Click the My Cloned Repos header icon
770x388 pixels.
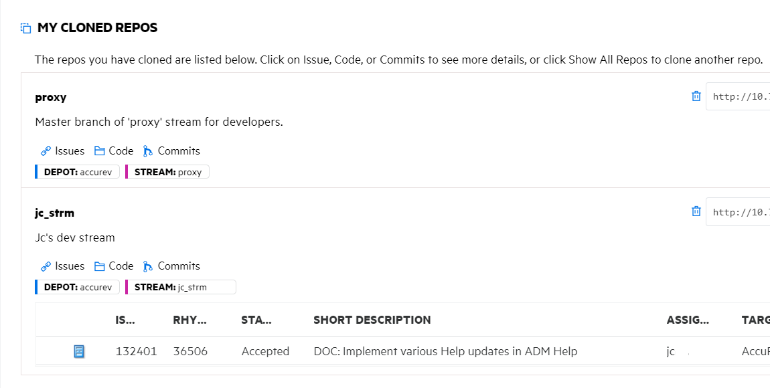25,28
